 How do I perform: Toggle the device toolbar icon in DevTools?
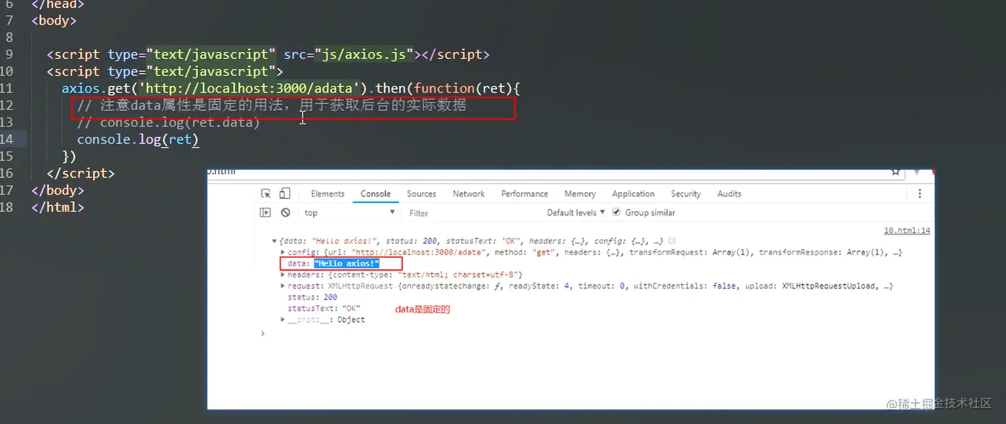point(285,193)
